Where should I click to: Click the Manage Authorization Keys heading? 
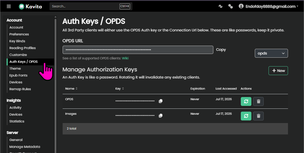[100, 70]
